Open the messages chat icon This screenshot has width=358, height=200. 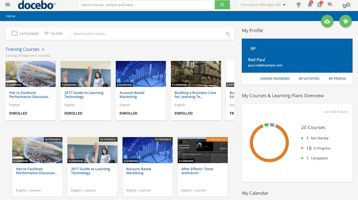(330, 5)
